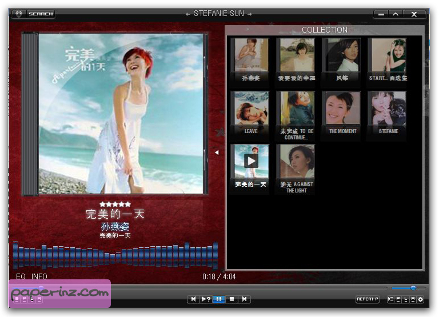
Task: Close the player window
Action: (x=414, y=14)
